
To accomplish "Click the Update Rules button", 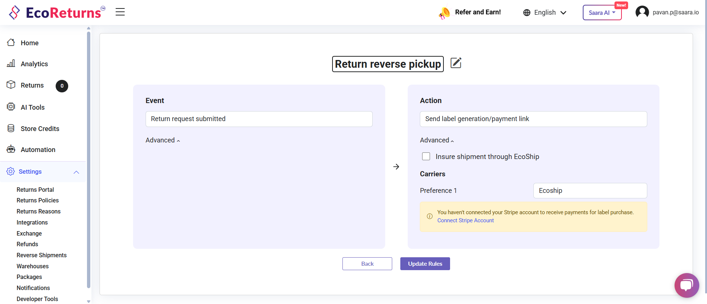I will click(x=425, y=264).
